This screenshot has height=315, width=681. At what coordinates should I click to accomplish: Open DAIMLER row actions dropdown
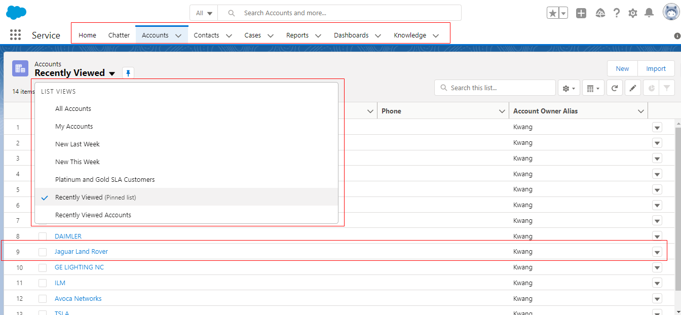[x=657, y=237]
